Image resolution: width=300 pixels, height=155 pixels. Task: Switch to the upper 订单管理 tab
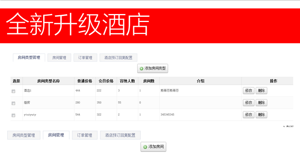(x=85, y=58)
